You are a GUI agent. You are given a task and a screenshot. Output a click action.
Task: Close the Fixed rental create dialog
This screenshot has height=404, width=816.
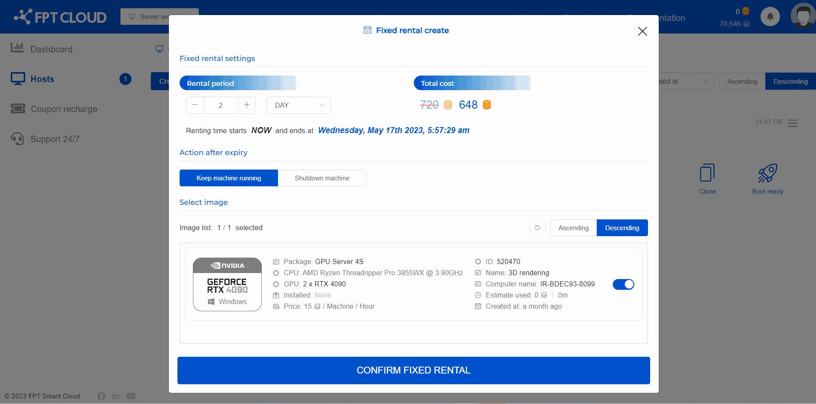(x=642, y=31)
